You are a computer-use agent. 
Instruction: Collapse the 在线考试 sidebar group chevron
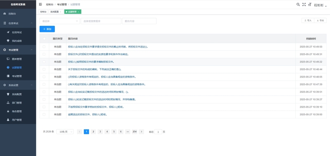[32, 23]
